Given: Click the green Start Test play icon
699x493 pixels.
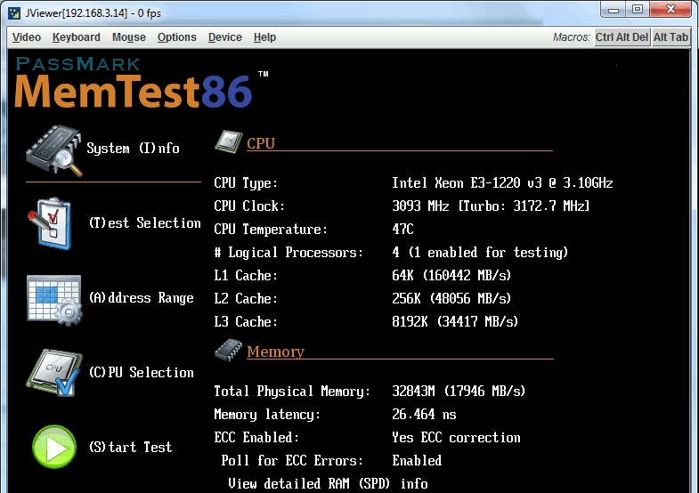Looking at the screenshot, I should [x=54, y=447].
